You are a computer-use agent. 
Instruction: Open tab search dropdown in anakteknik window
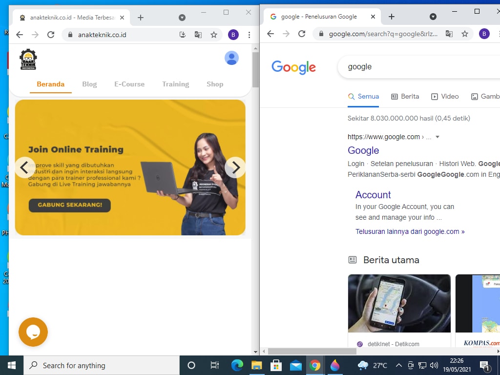(x=182, y=18)
